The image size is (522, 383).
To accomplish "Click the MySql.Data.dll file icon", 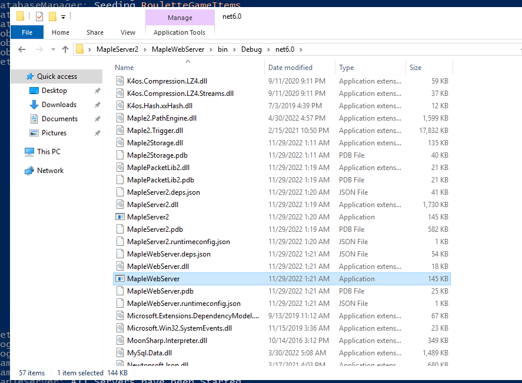I will tap(120, 353).
